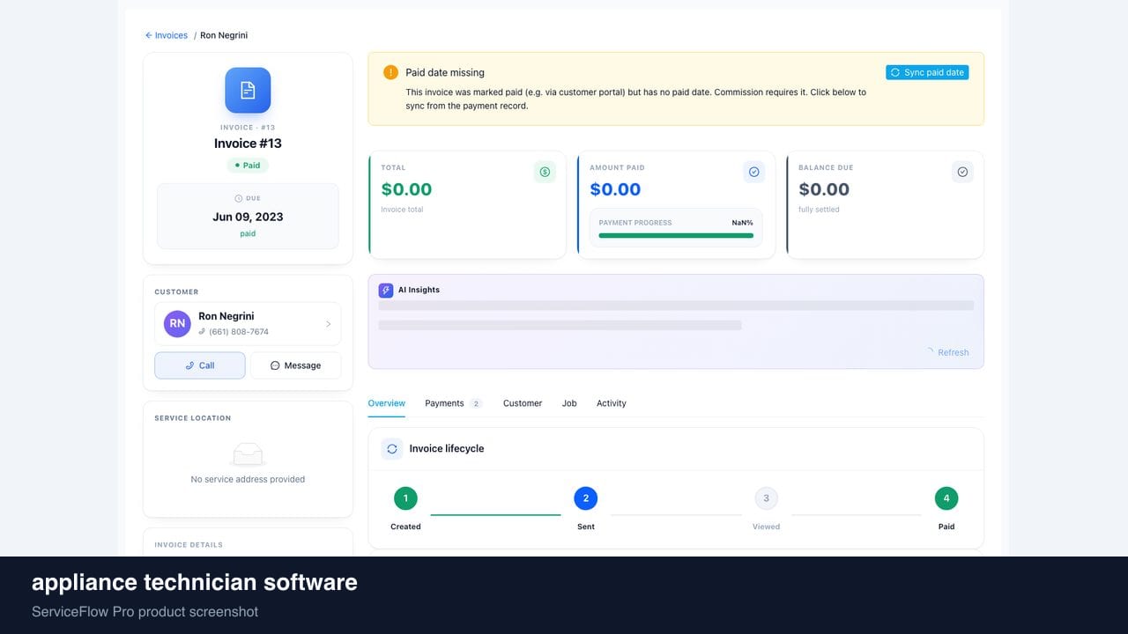
Task: Click the blue invoice document icon
Action: click(x=248, y=90)
